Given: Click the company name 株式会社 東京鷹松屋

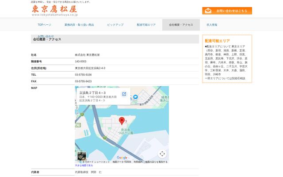Looking at the screenshot, I should (x=88, y=55).
